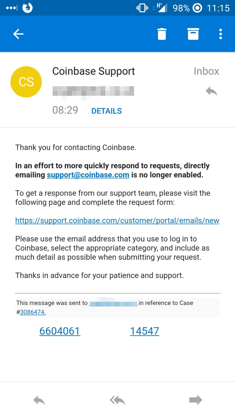Tap the Coinbase Support sender name
This screenshot has height=418, width=235.
[94, 71]
